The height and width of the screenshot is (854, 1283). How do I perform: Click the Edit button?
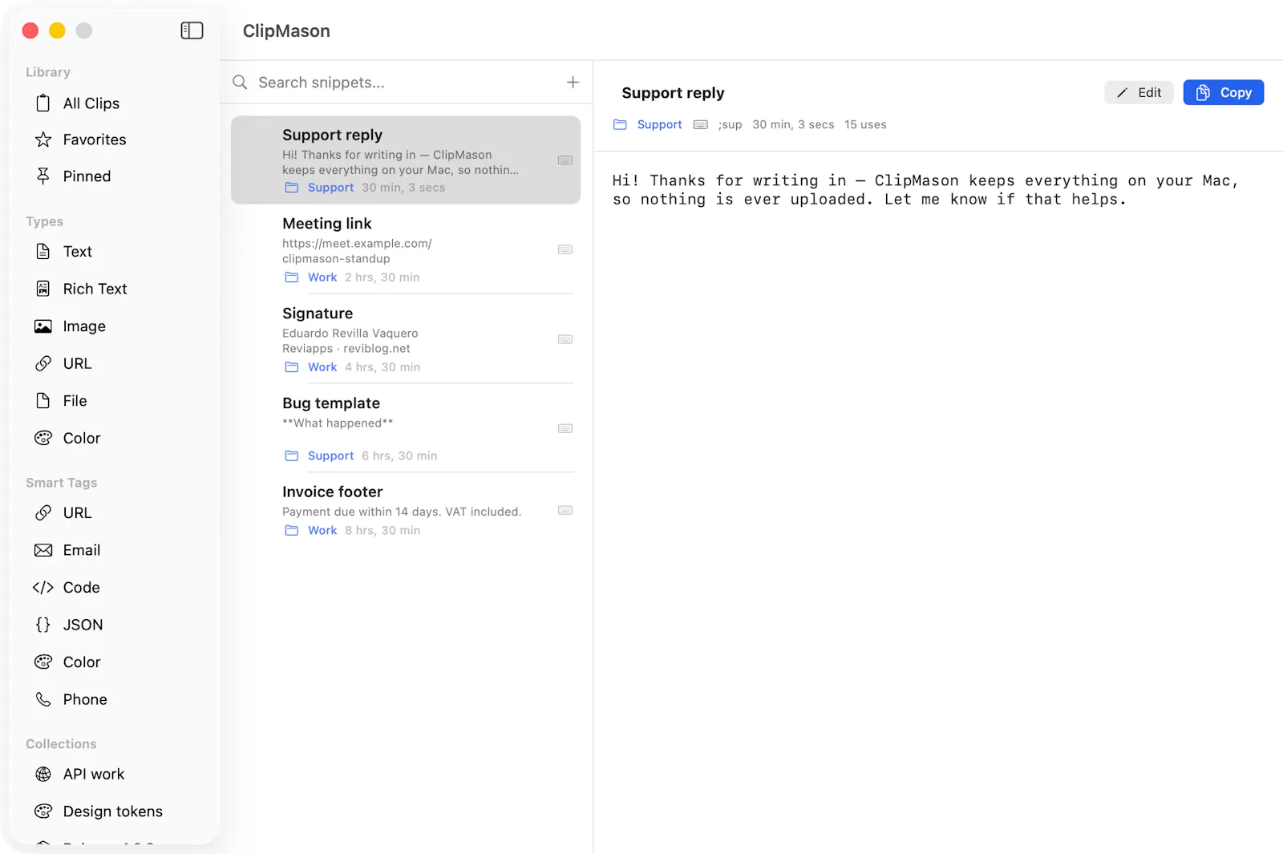pyautogui.click(x=1139, y=92)
